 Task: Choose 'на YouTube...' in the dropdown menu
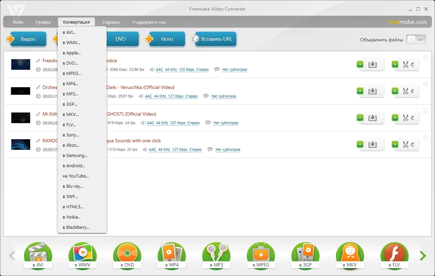point(82,176)
